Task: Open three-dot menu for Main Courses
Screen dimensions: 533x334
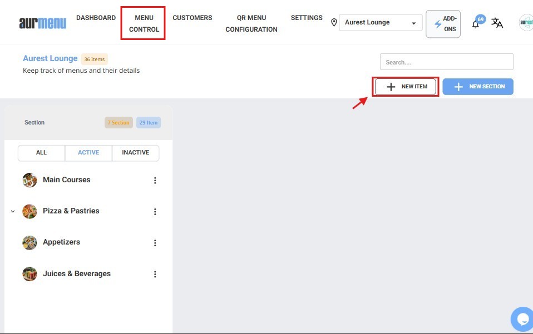Action: point(155,181)
